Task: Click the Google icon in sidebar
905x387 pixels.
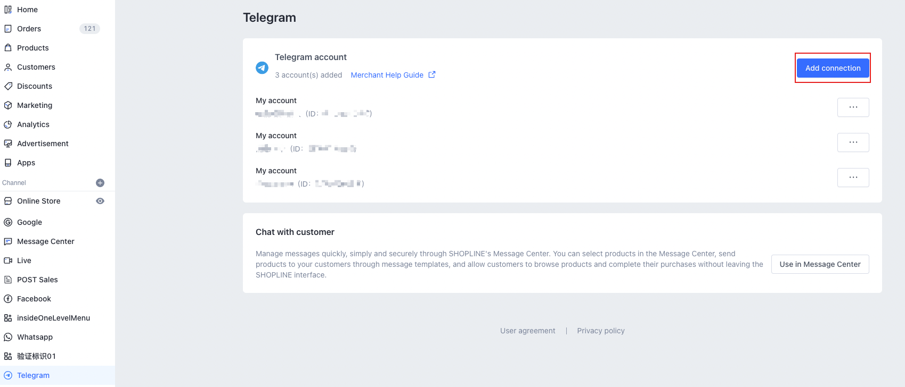Action: (x=8, y=222)
